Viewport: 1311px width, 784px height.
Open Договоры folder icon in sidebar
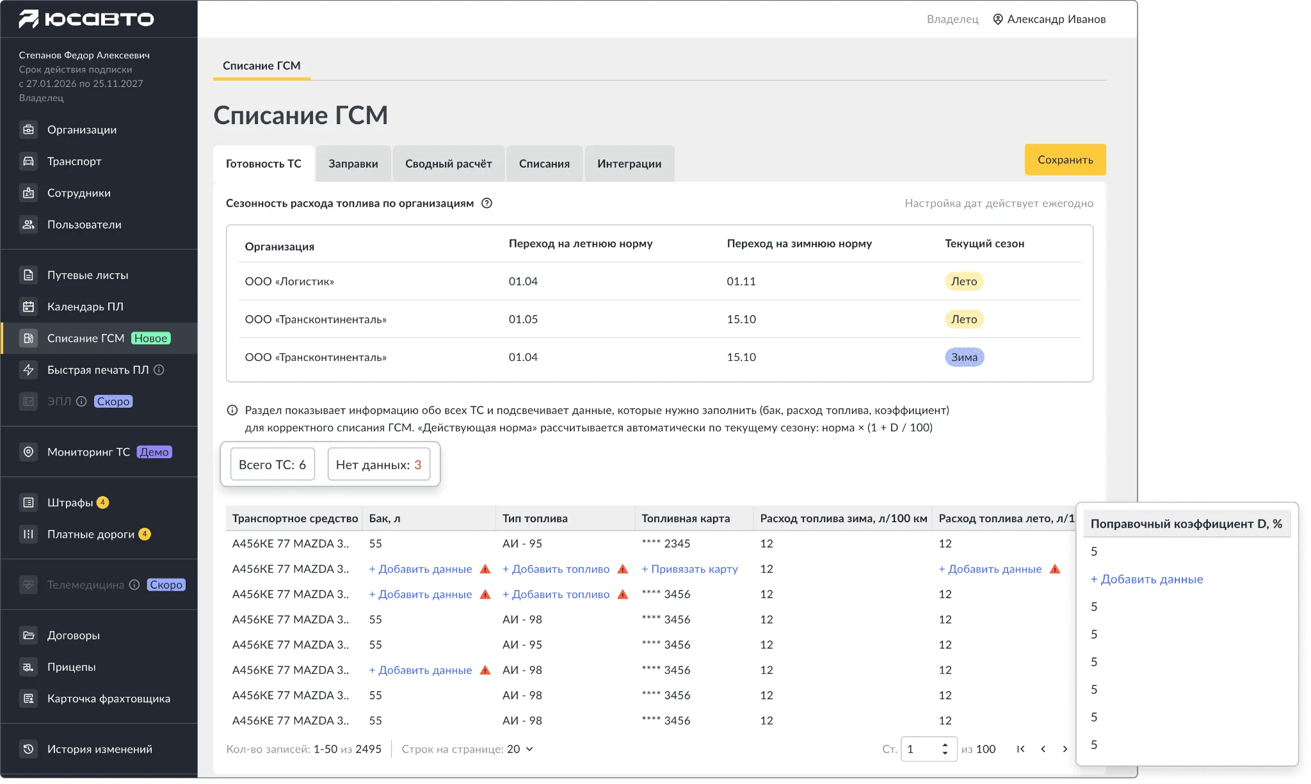coord(28,636)
